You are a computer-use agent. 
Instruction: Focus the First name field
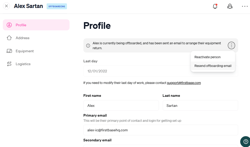tap(121, 105)
